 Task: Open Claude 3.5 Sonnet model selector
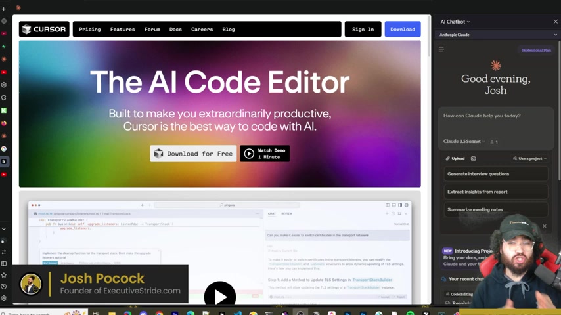(x=464, y=142)
